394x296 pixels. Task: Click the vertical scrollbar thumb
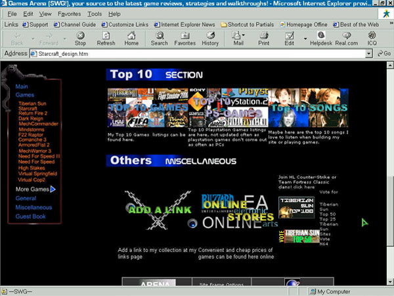coord(389,211)
